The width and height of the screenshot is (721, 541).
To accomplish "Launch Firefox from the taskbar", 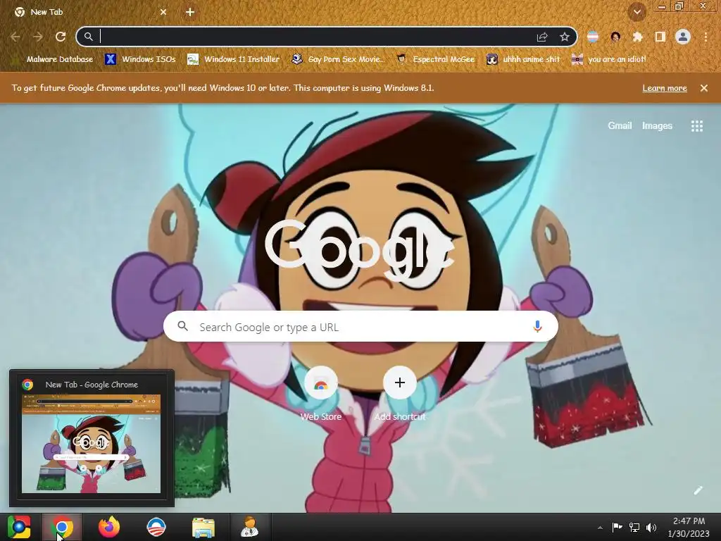I will pyautogui.click(x=109, y=527).
